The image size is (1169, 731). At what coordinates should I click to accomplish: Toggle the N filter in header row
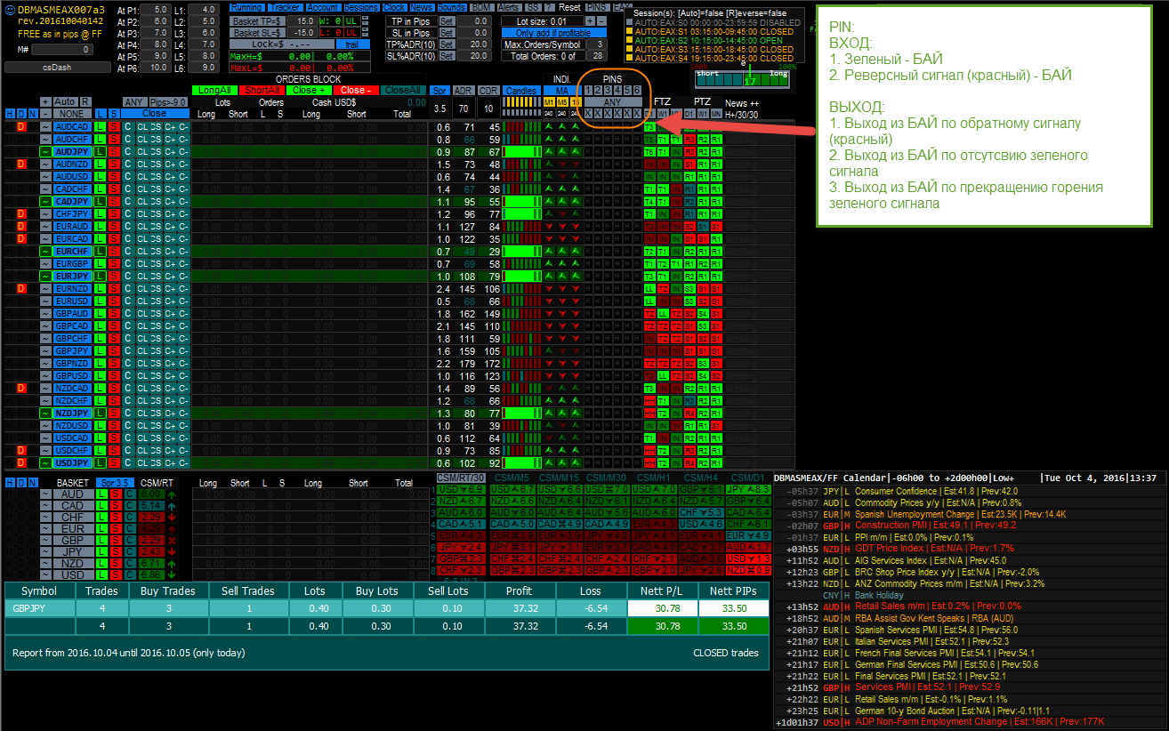pyautogui.click(x=32, y=114)
